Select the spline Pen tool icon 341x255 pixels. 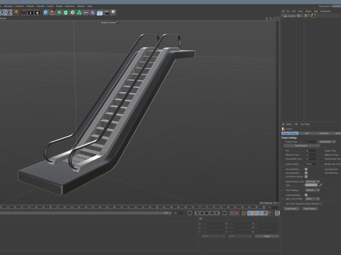(53, 12)
